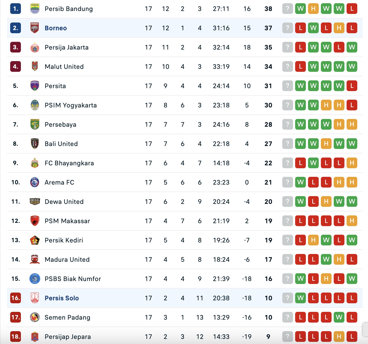Open the Malut United crest icon
The width and height of the screenshot is (368, 344).
(x=34, y=66)
